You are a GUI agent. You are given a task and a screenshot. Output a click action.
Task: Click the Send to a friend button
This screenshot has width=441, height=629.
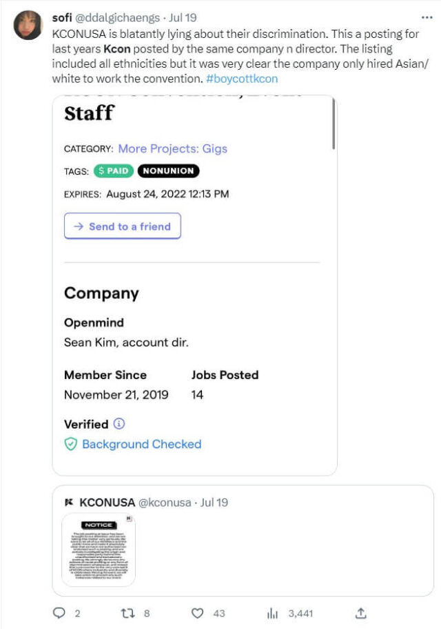(123, 226)
